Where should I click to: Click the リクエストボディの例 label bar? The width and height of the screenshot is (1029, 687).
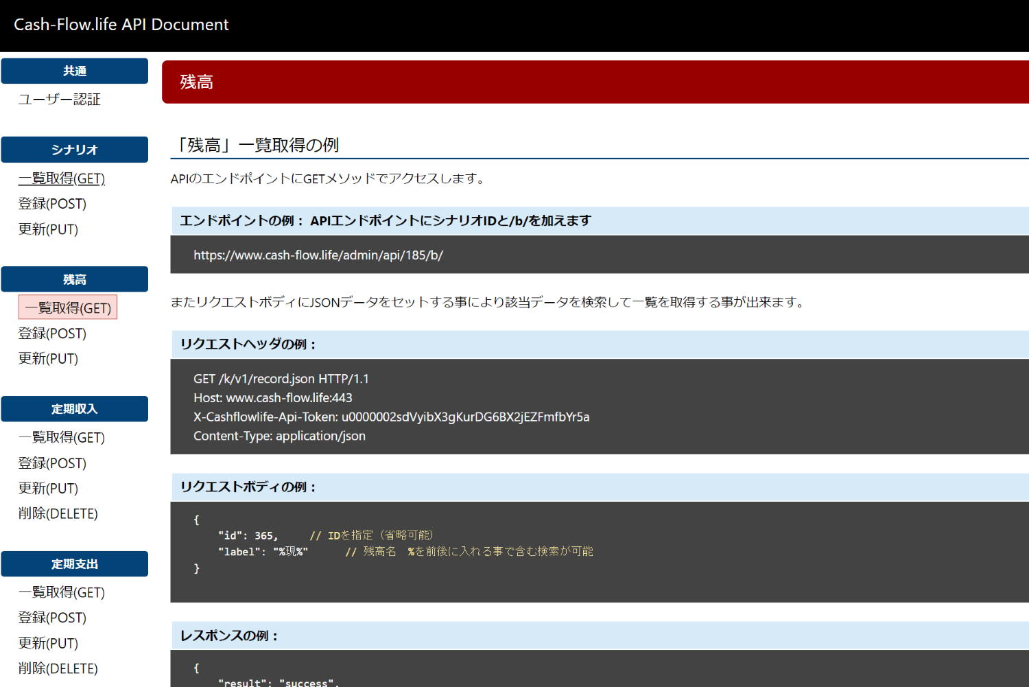(x=600, y=487)
